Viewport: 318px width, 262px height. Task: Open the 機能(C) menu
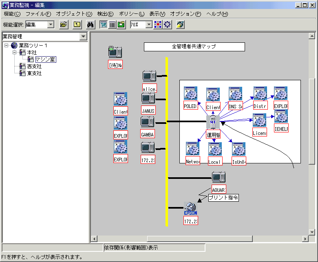(x=12, y=14)
